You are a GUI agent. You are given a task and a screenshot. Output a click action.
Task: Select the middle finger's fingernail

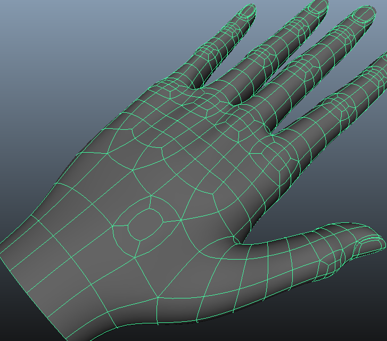coord(365,15)
